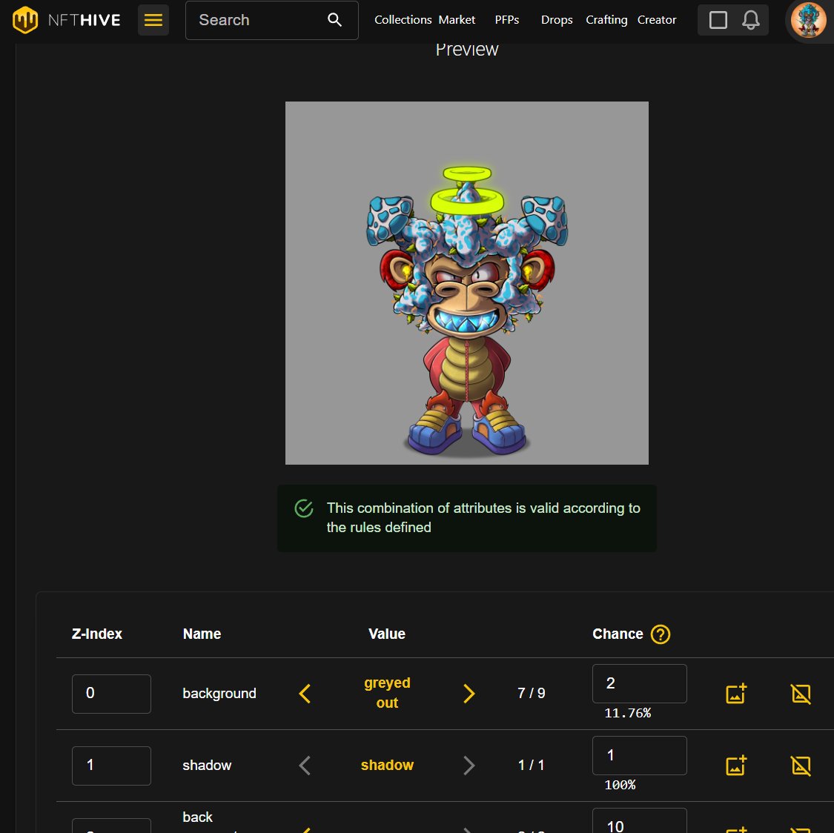Screen dimensions: 834x833
Task: Click the green checkmark icon
Action: click(x=304, y=508)
